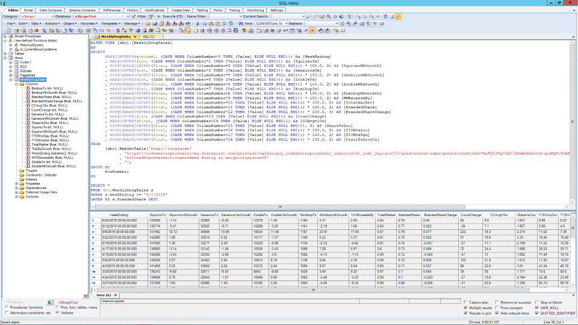Select Above plus constraints radio option
Viewport: 578px width, 325px height.
[7, 313]
